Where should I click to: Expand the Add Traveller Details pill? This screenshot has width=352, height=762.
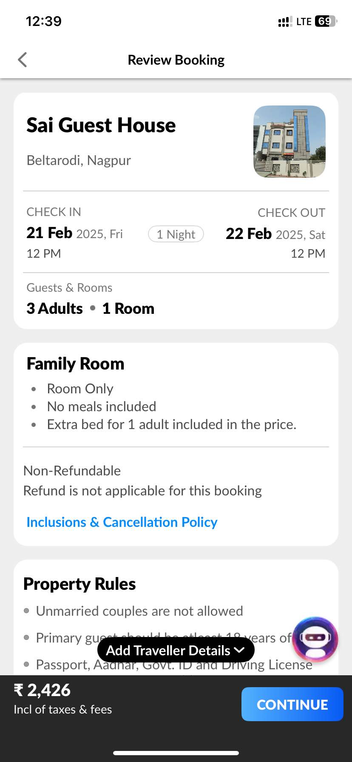pyautogui.click(x=176, y=650)
